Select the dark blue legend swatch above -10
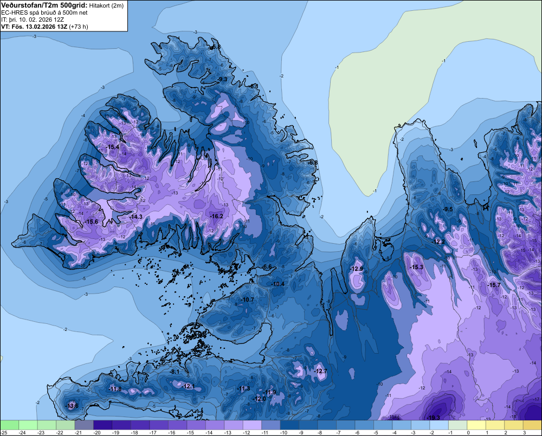 [x=289, y=425]
